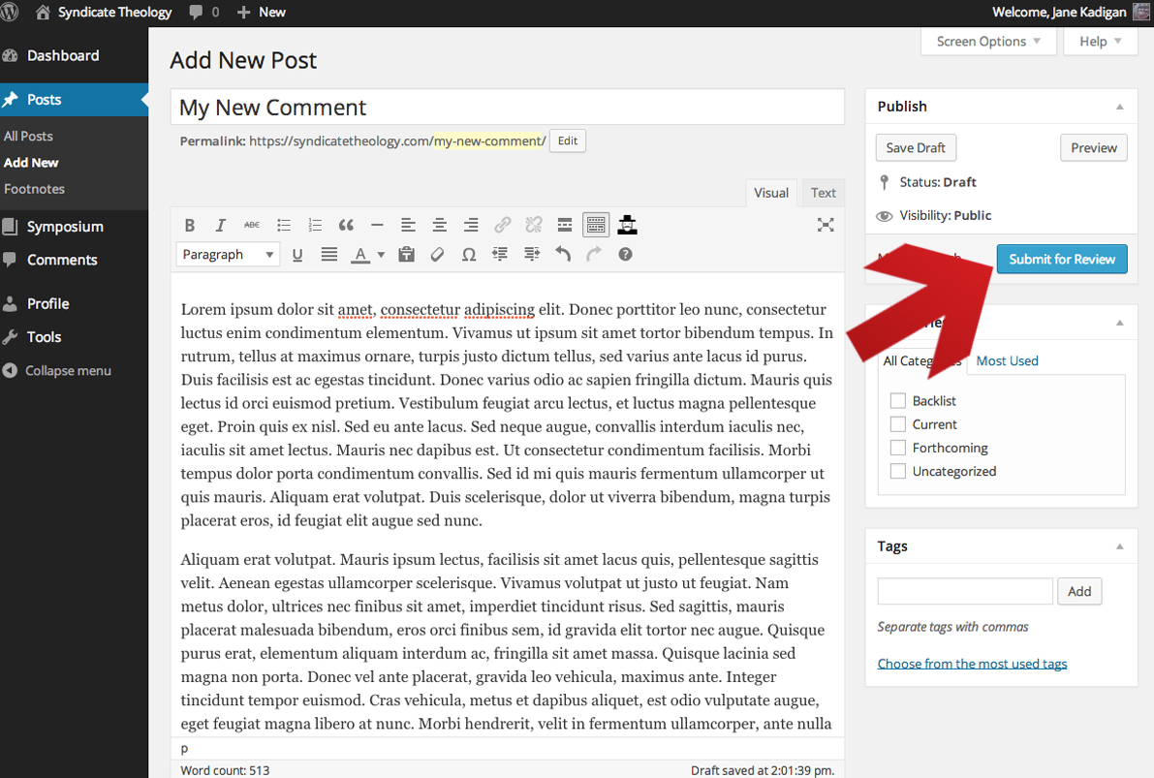Check the Uncategorized category
The image size is (1154, 778).
(898, 471)
